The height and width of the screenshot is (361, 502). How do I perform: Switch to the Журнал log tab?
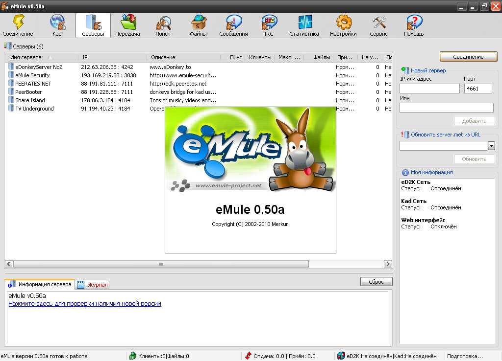pyautogui.click(x=93, y=284)
